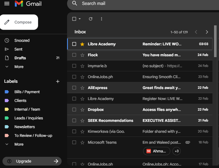The height and width of the screenshot is (168, 219).
Task: Star the Flock email
Action: tap(82, 55)
